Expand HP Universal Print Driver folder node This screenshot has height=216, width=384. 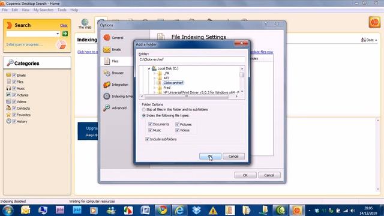point(155,92)
